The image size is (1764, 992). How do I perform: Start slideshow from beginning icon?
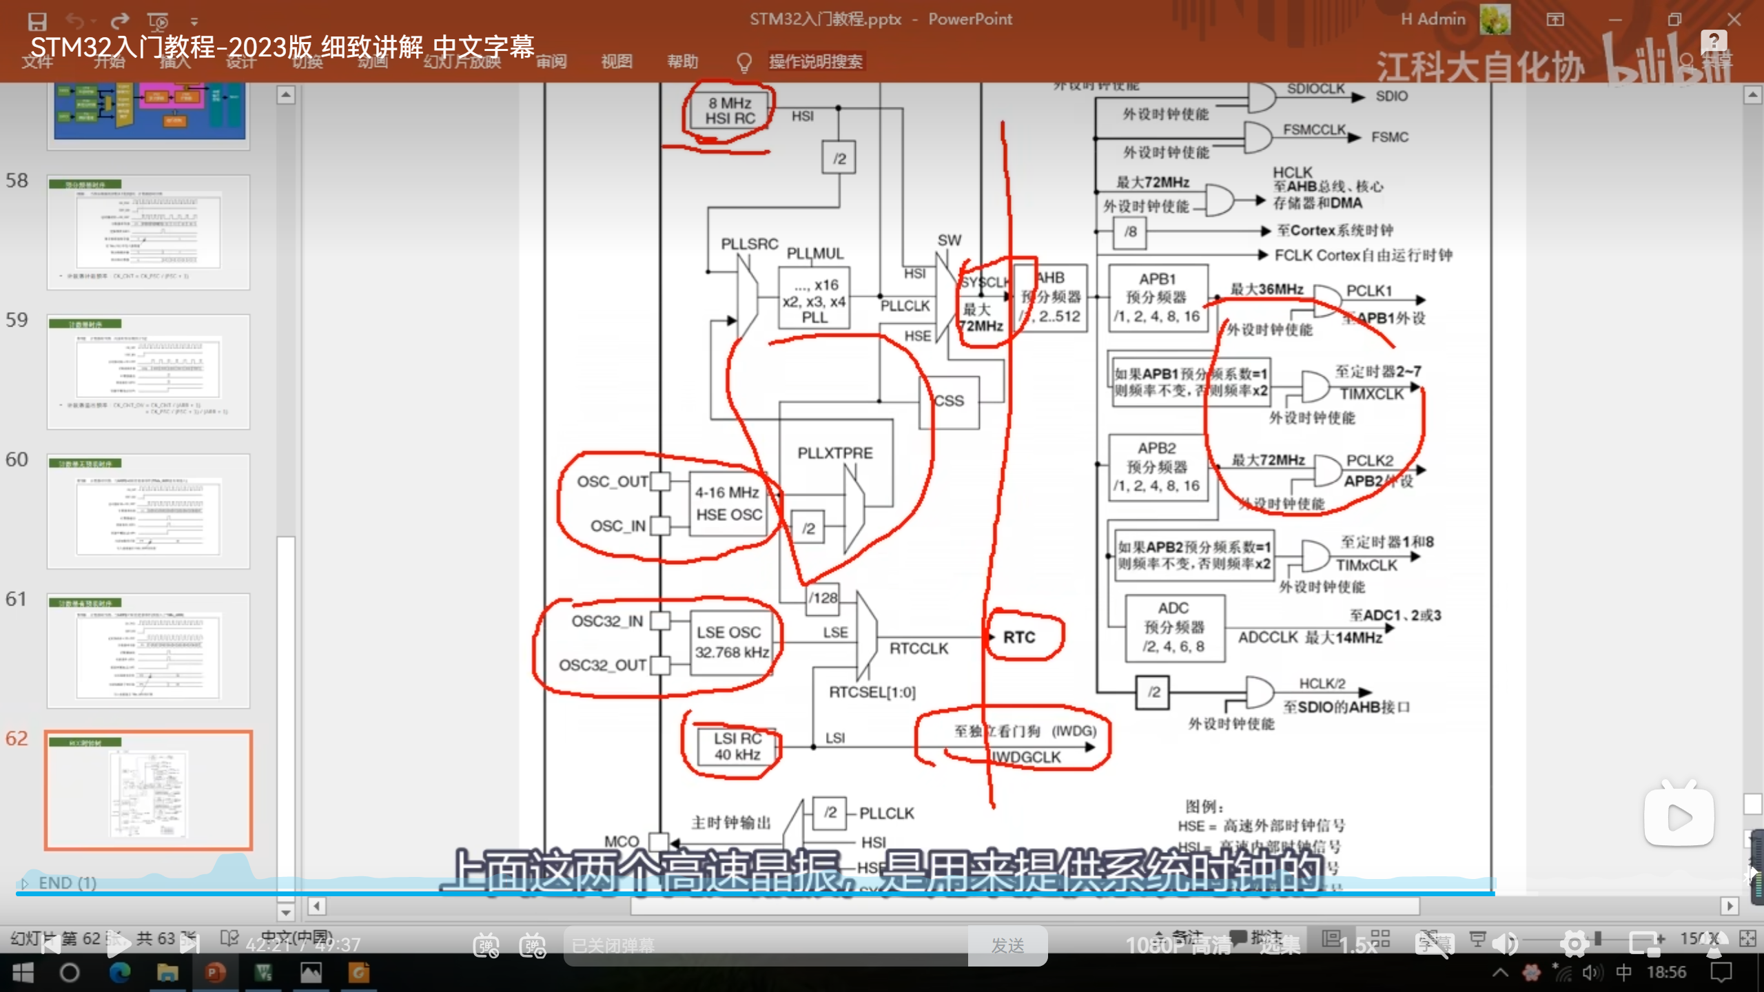(x=158, y=21)
